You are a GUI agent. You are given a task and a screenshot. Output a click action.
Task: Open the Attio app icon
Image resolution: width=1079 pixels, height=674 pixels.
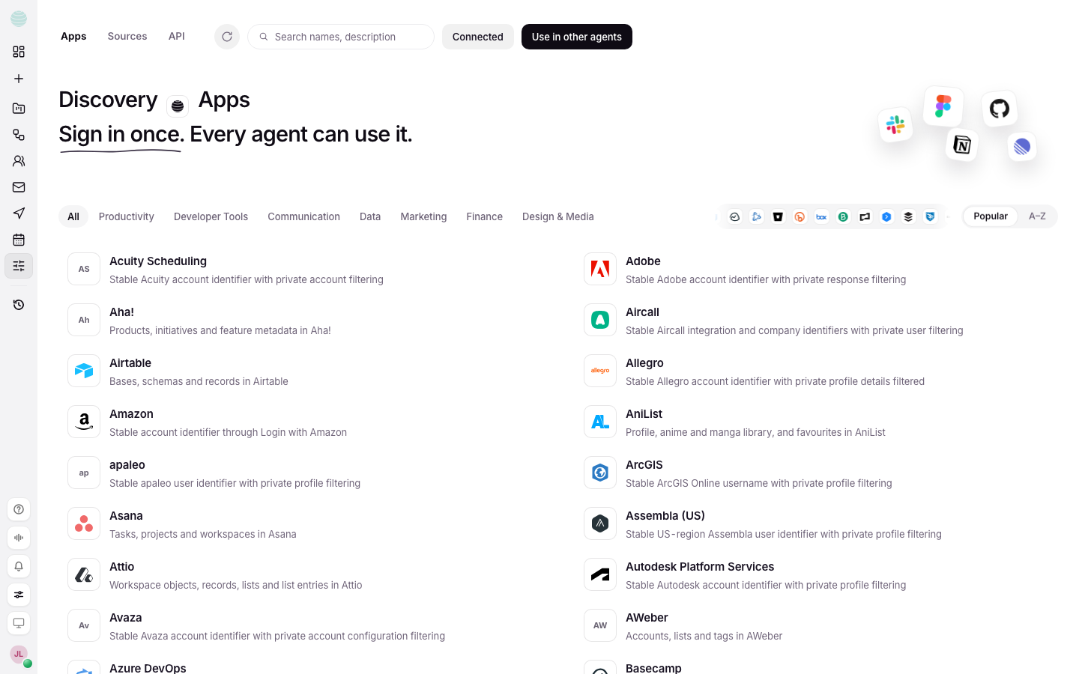(84, 574)
